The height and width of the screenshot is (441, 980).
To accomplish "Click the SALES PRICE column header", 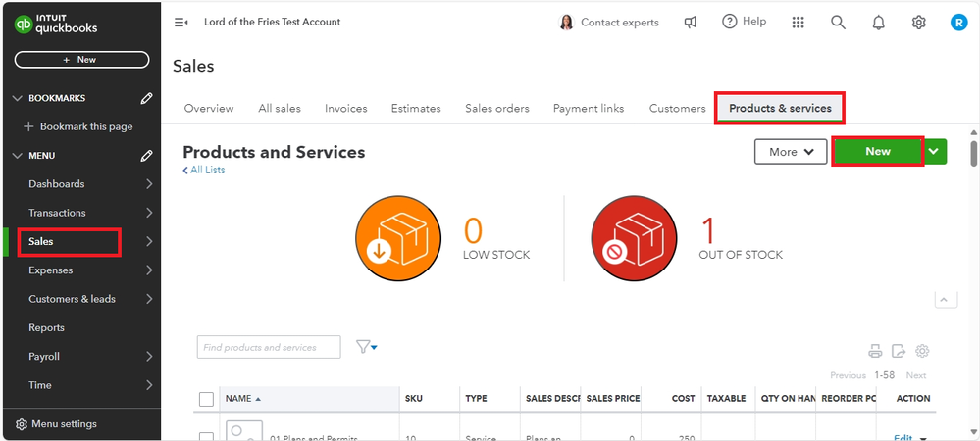I will [x=613, y=399].
